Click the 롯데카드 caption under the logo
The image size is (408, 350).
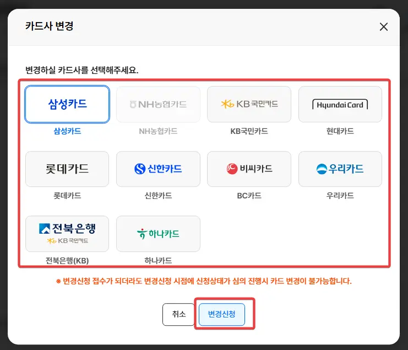pos(67,196)
